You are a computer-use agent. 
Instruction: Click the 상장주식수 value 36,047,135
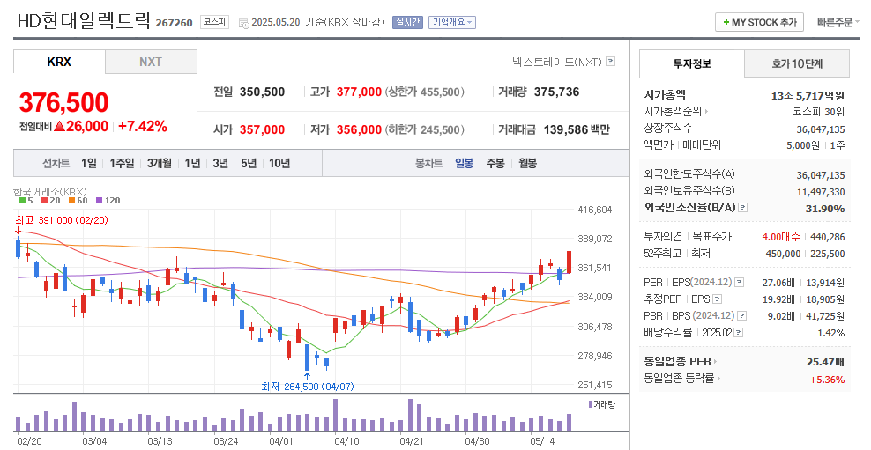click(x=821, y=129)
